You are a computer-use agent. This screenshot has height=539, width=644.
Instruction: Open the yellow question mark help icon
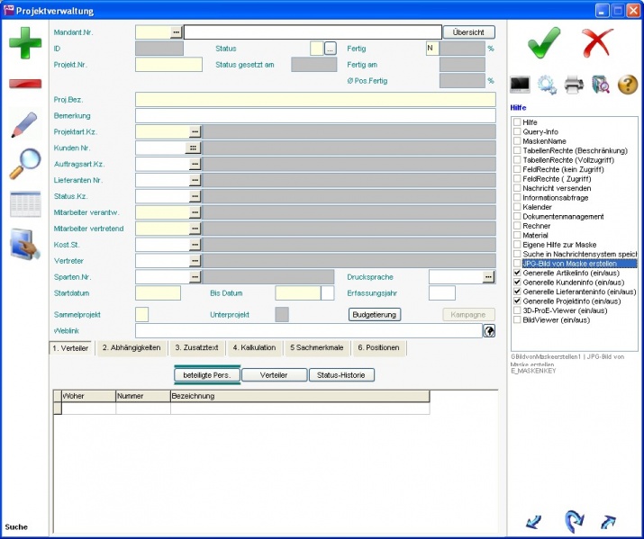628,85
